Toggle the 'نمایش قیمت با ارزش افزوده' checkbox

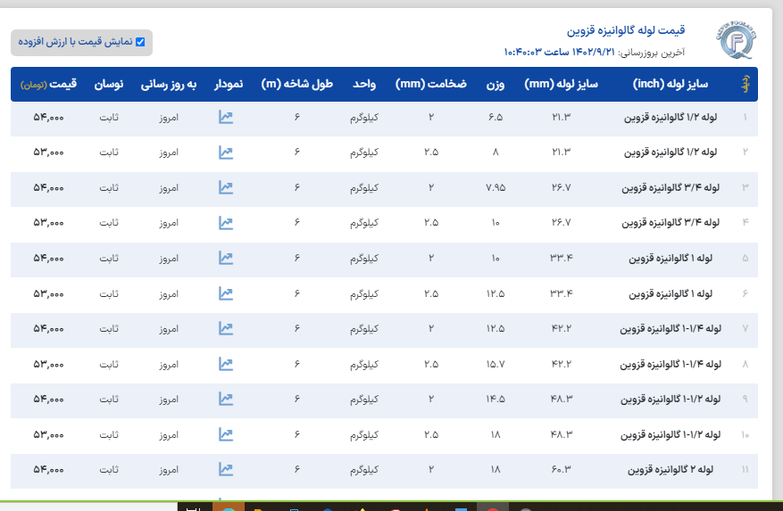click(140, 42)
